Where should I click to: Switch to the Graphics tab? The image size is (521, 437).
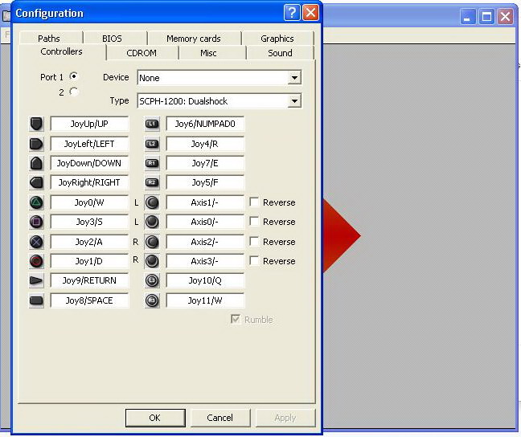pos(277,39)
